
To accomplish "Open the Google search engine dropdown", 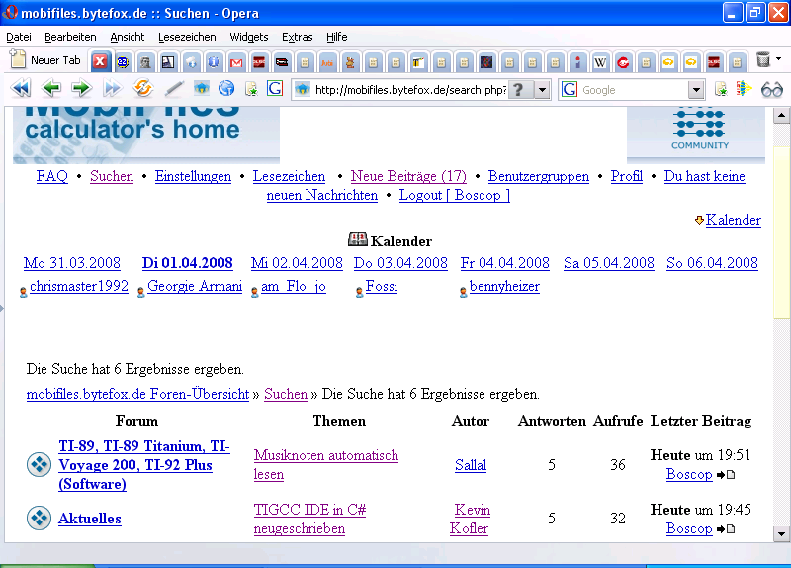I will [x=696, y=90].
